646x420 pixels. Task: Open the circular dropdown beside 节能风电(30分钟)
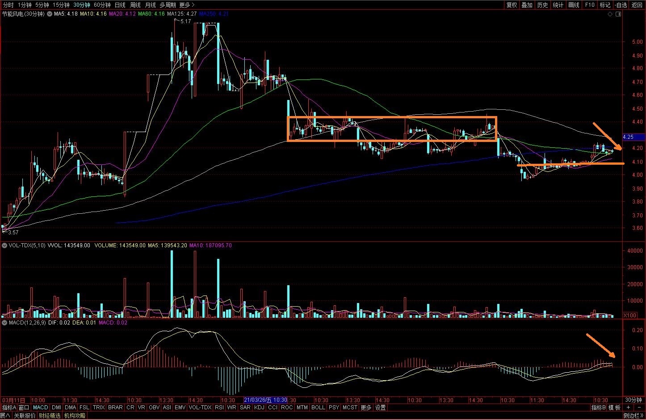(50, 14)
